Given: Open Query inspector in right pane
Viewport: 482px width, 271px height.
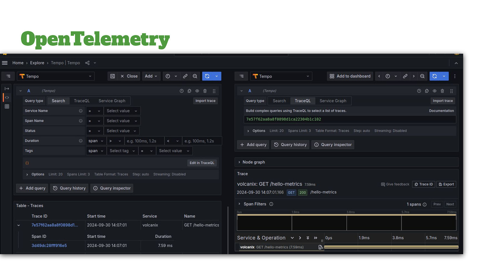Looking at the screenshot, I should (x=333, y=145).
